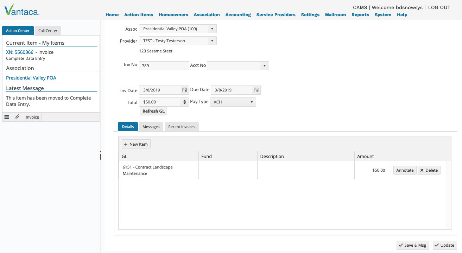Open the Inv Date calendar picker icon
Viewport: 462px width, 253px height.
184,90
